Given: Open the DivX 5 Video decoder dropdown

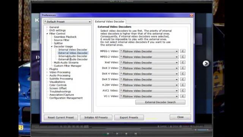Looking at the screenshot, I should [149, 80].
